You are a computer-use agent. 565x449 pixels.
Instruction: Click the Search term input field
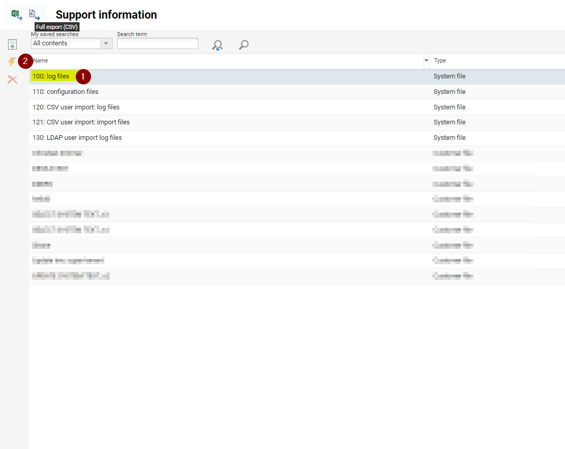pos(158,43)
